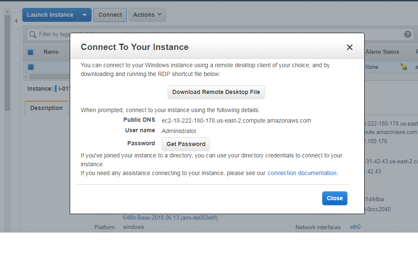This screenshot has height=267, width=418.
Task: Click the Connect button in toolbar
Action: (110, 15)
